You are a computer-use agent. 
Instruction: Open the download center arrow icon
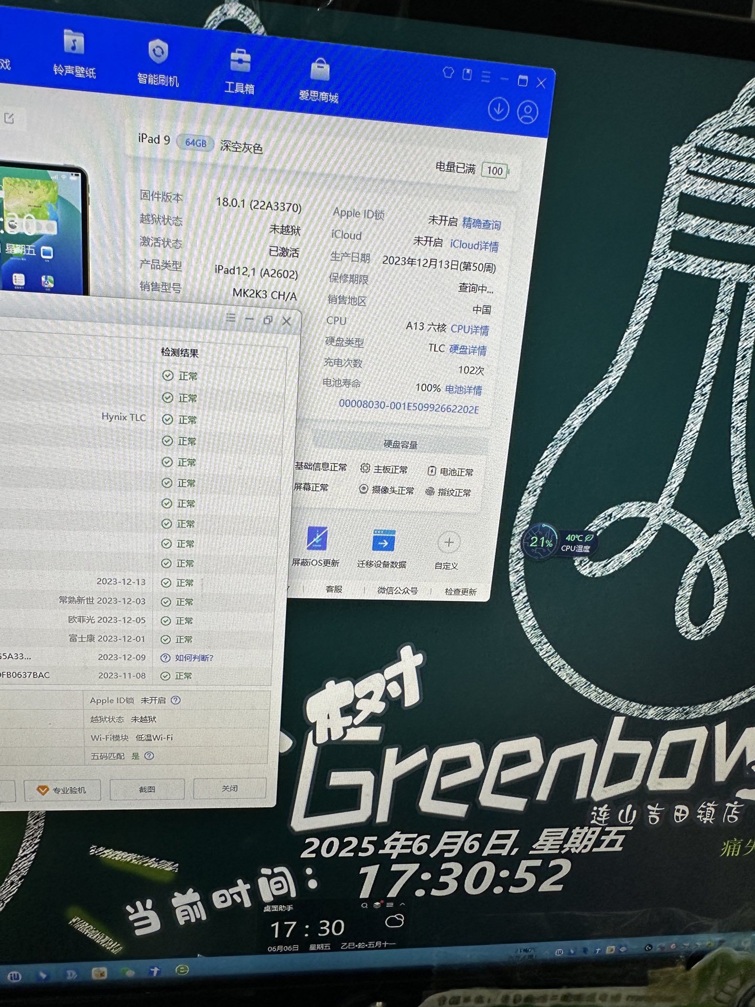(x=498, y=109)
